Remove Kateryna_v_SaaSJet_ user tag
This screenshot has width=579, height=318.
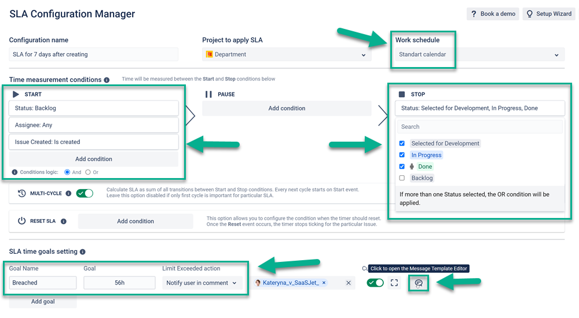pyautogui.click(x=324, y=283)
